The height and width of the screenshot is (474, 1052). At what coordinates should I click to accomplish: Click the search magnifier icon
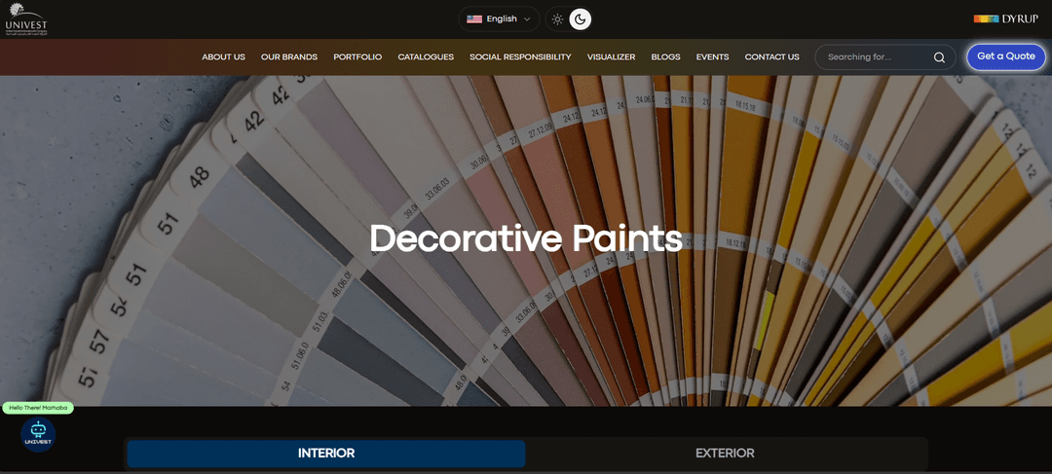pyautogui.click(x=939, y=57)
